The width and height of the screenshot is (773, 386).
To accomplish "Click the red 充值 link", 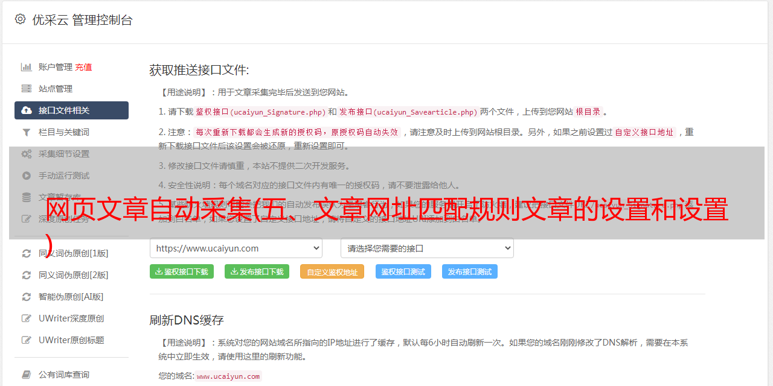I will [83, 67].
